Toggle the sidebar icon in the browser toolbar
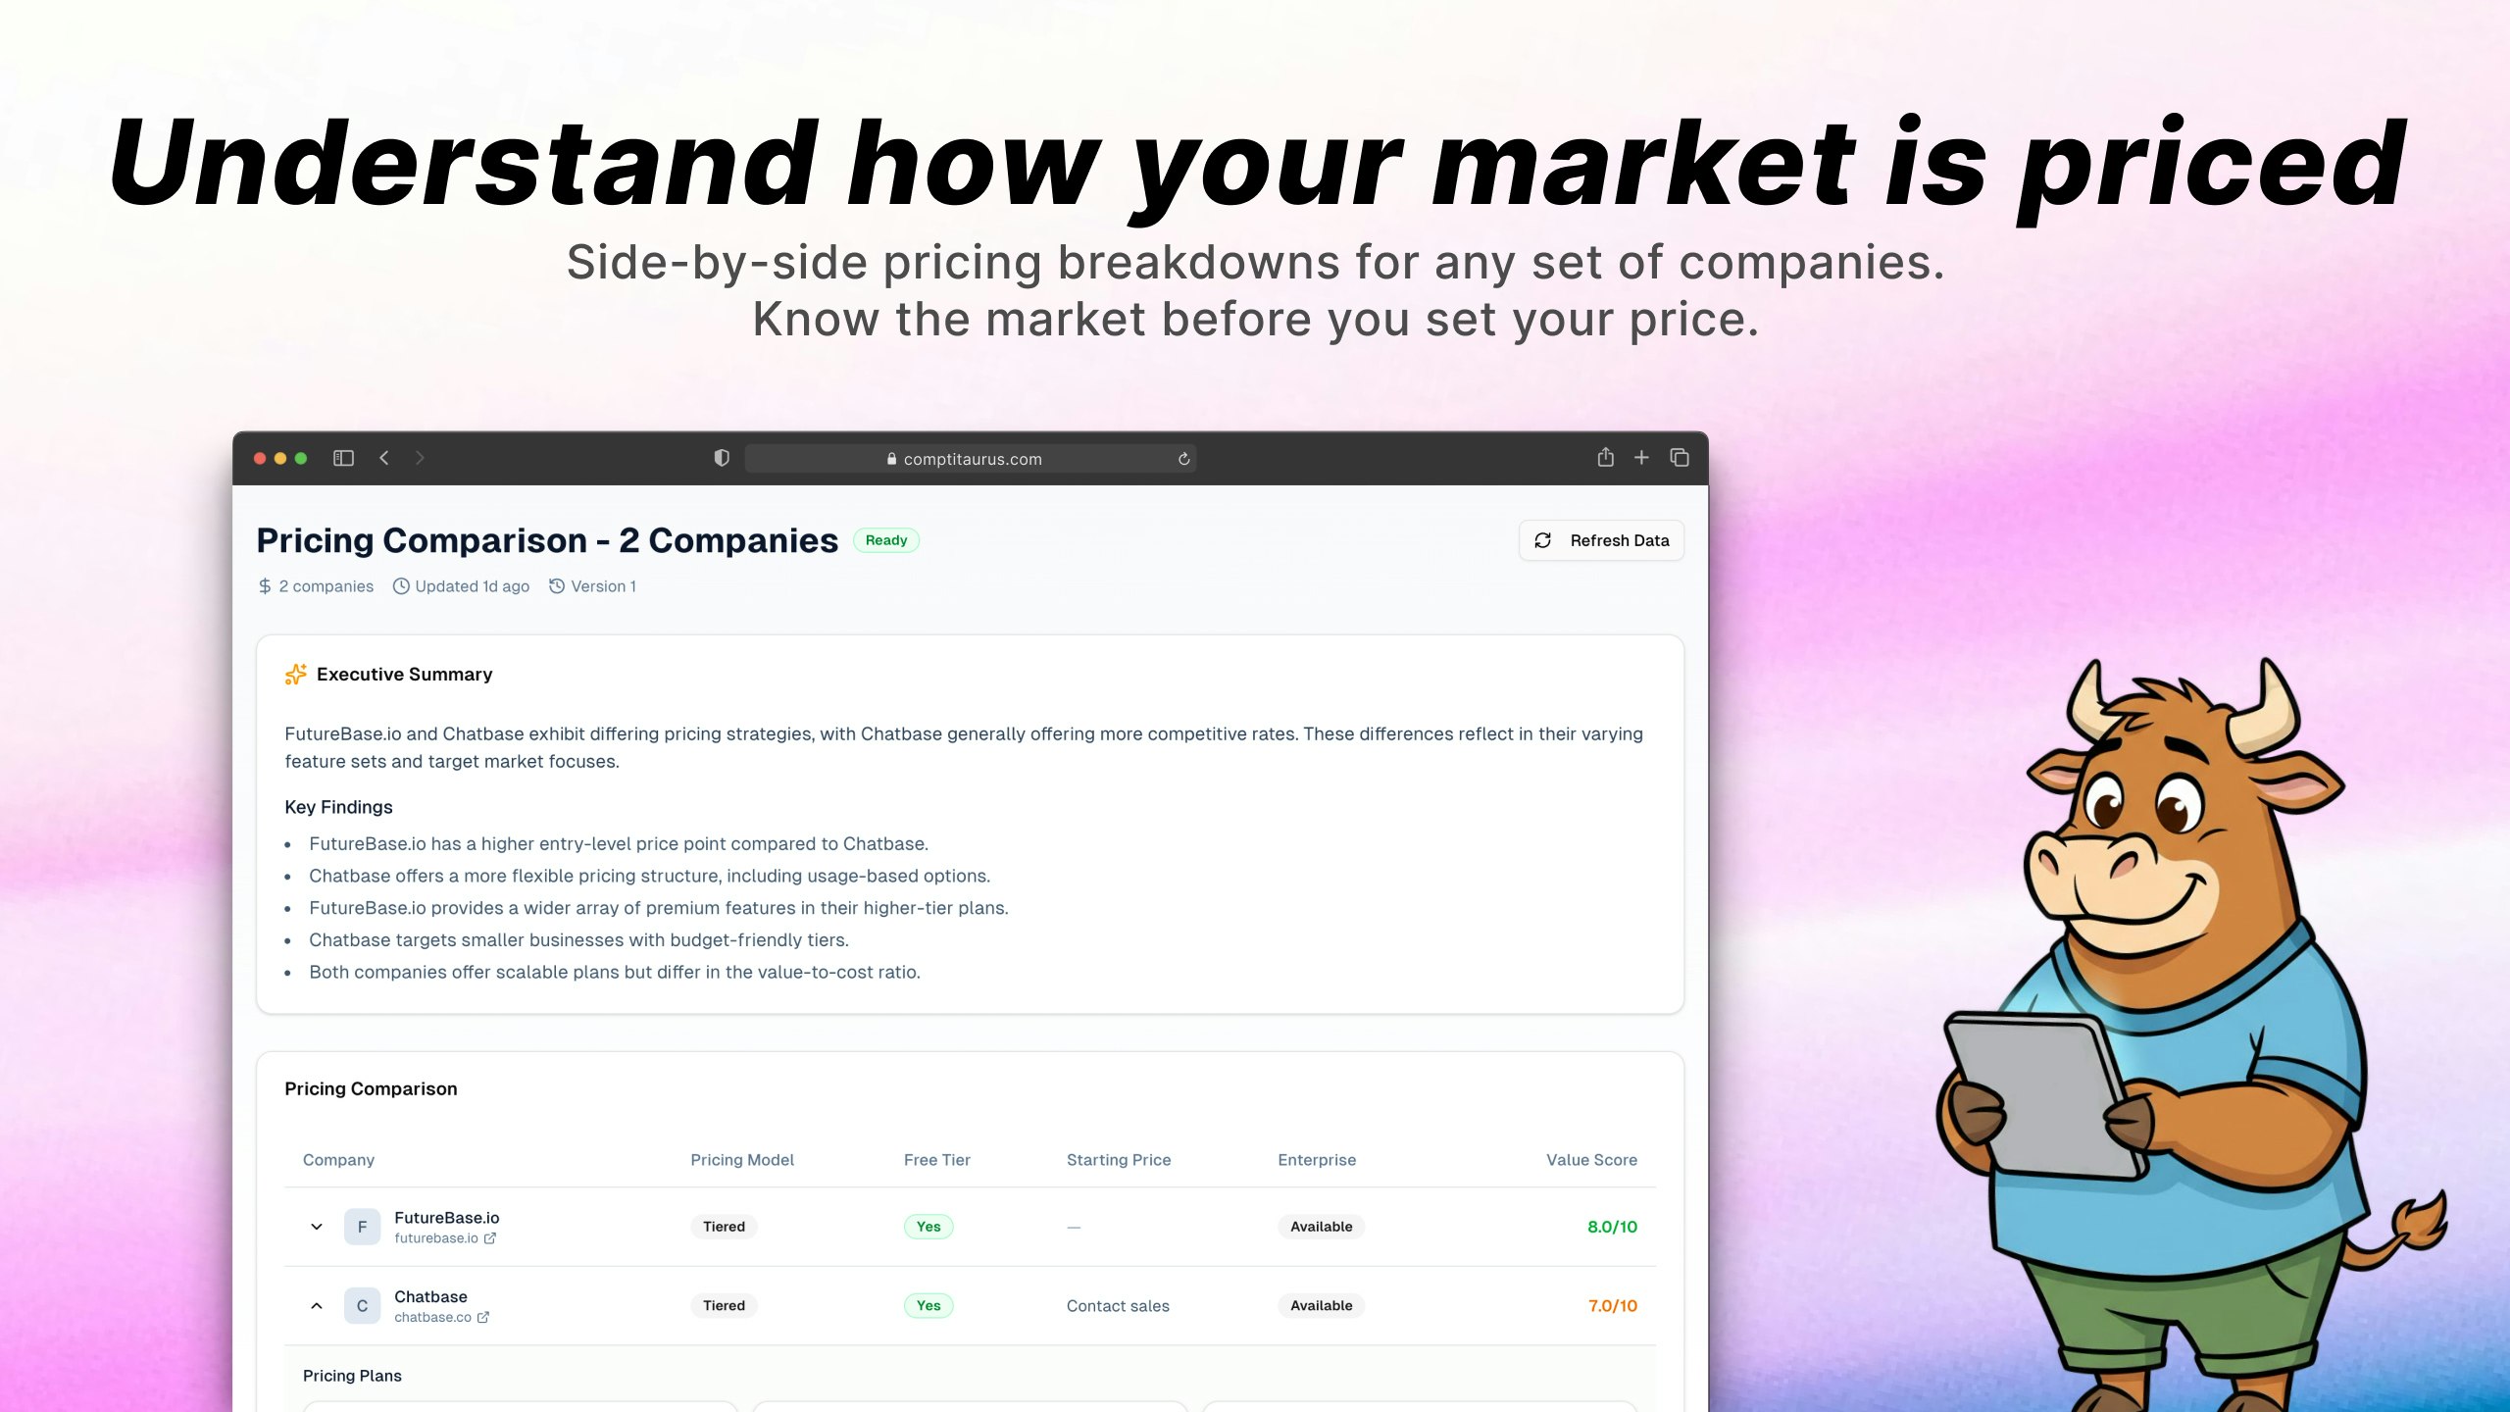This screenshot has height=1412, width=2510. tap(343, 457)
